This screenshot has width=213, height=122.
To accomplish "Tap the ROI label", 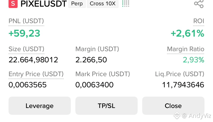I will pyautogui.click(x=199, y=21).
